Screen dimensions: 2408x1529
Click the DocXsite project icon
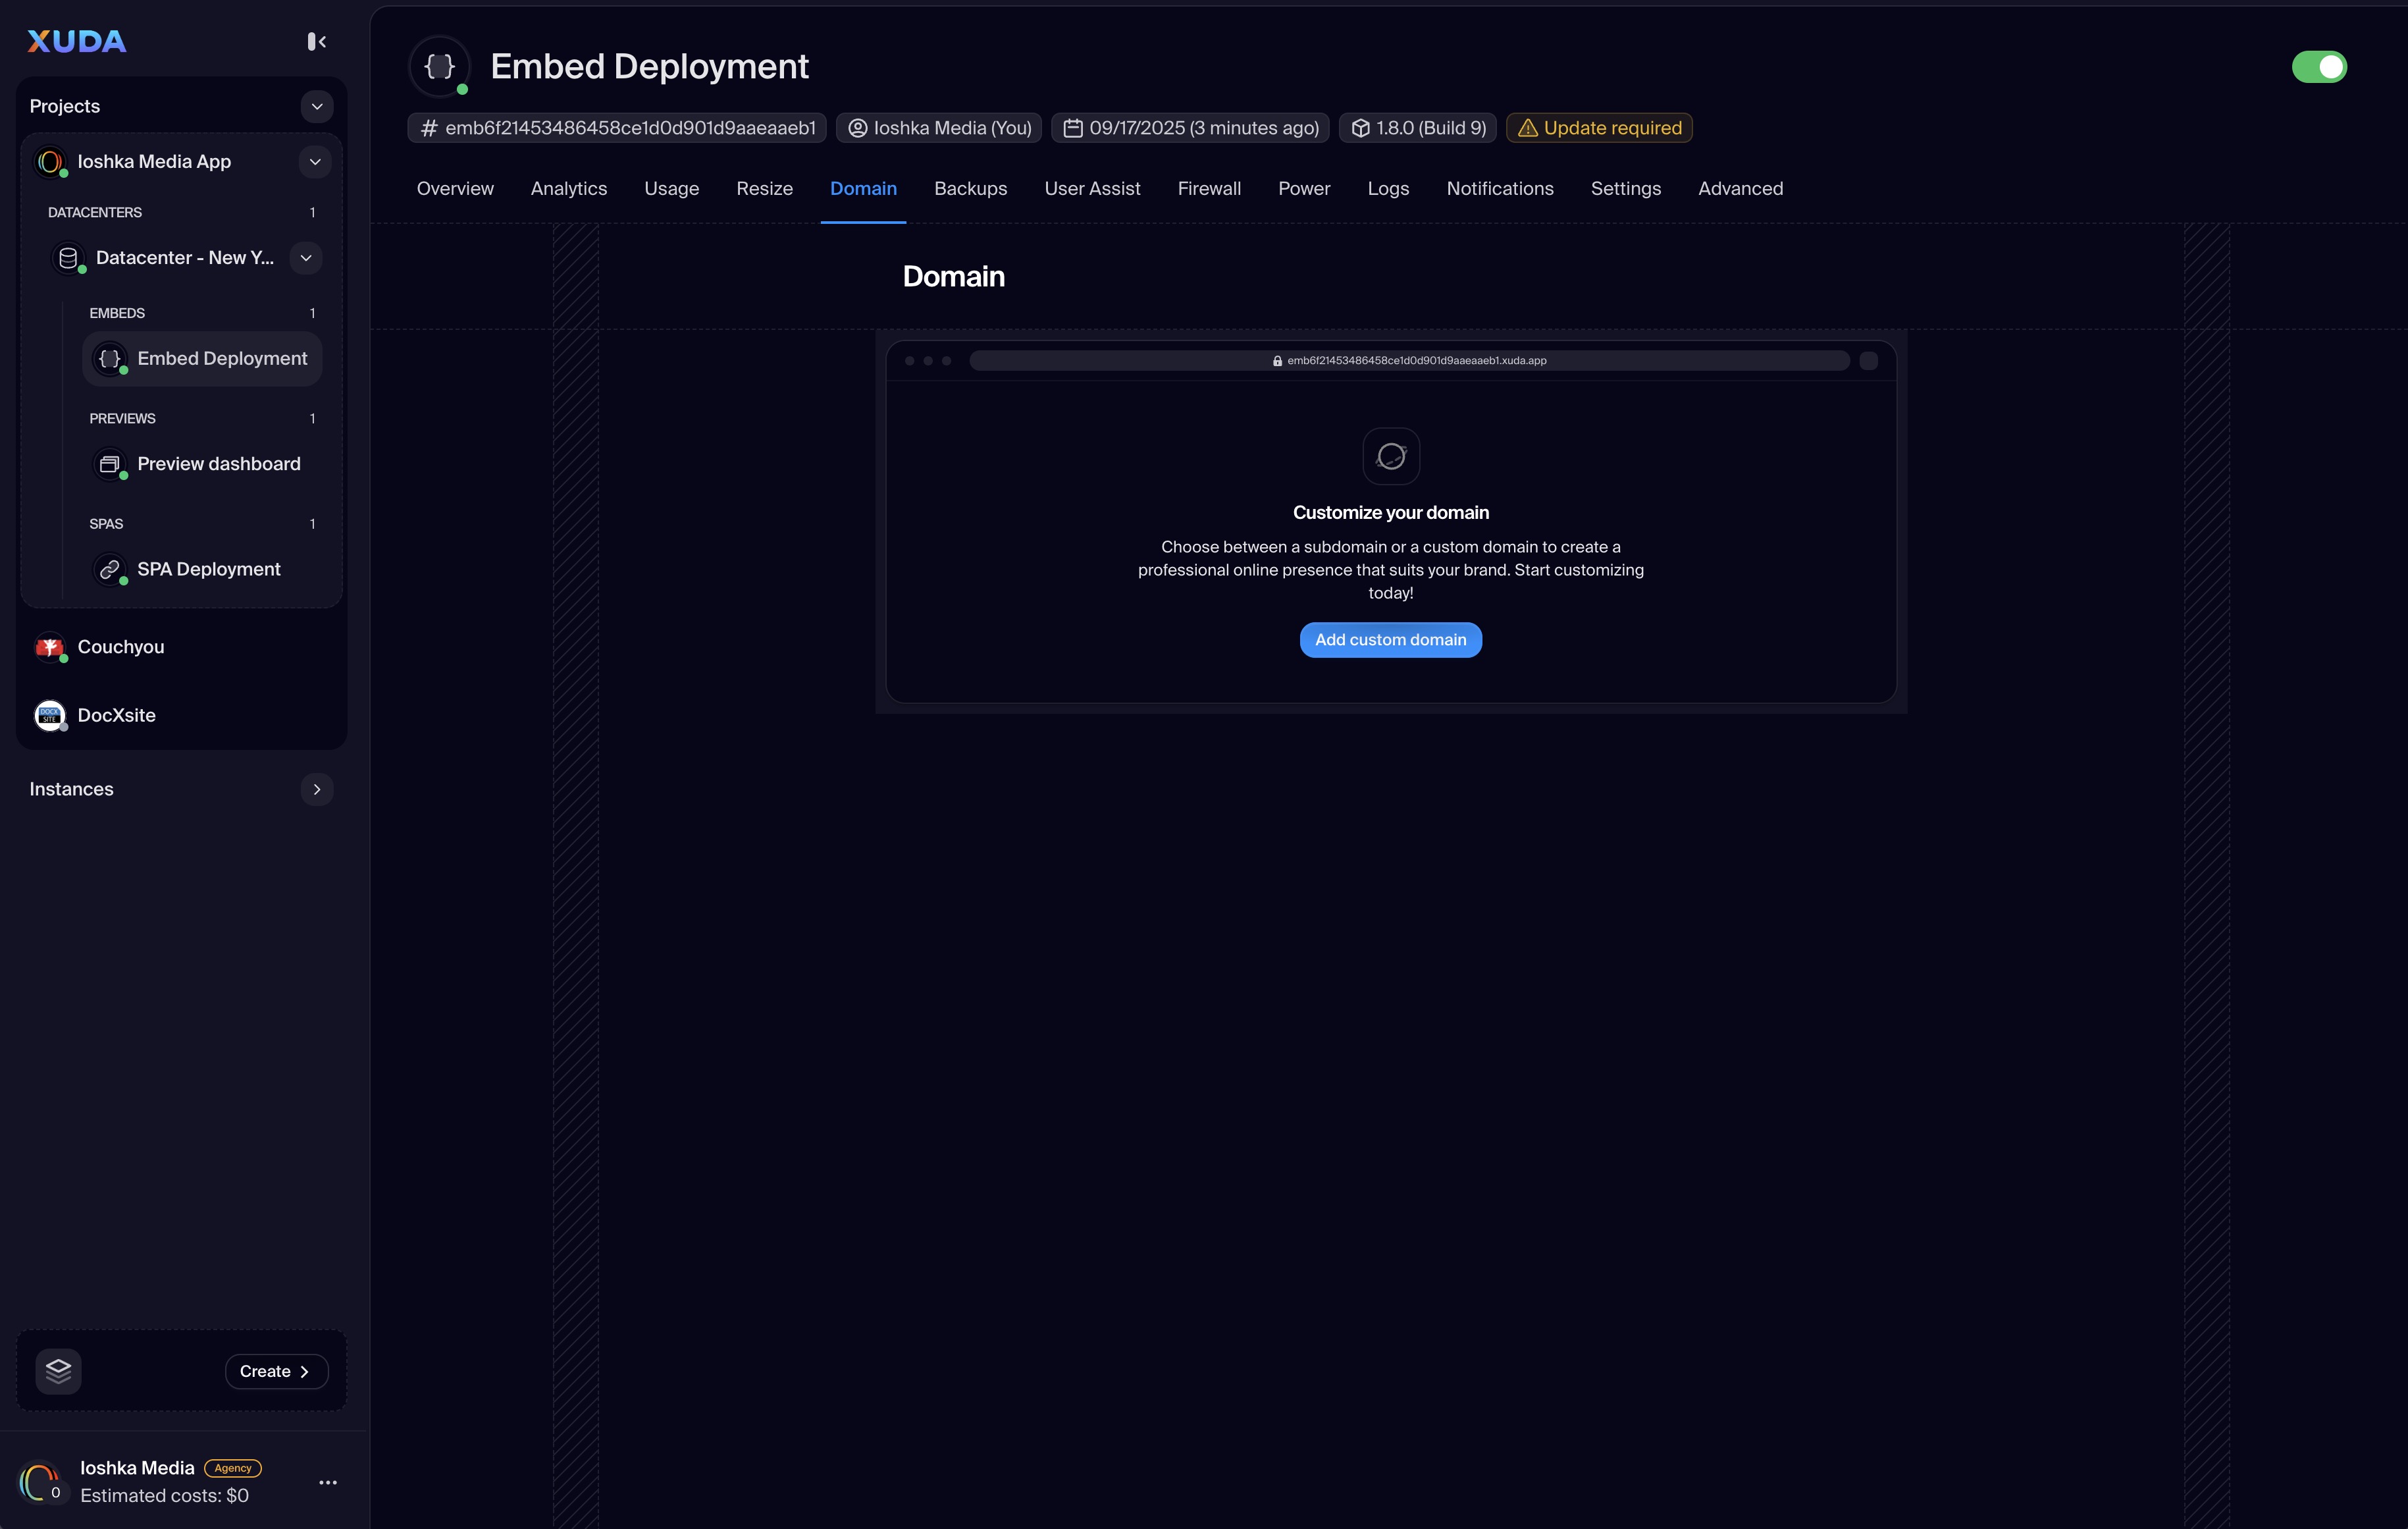[x=49, y=715]
